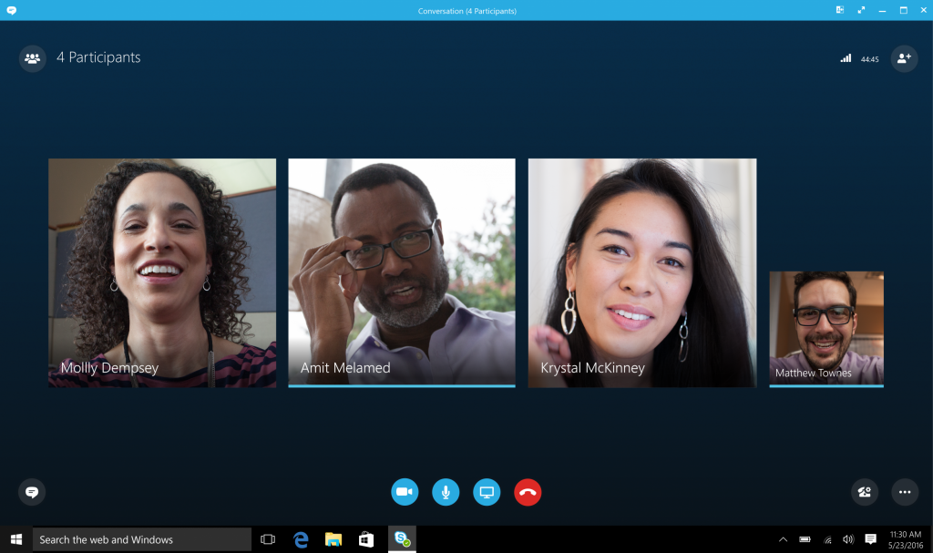Pop the conversation into compact view

pyautogui.click(x=837, y=10)
